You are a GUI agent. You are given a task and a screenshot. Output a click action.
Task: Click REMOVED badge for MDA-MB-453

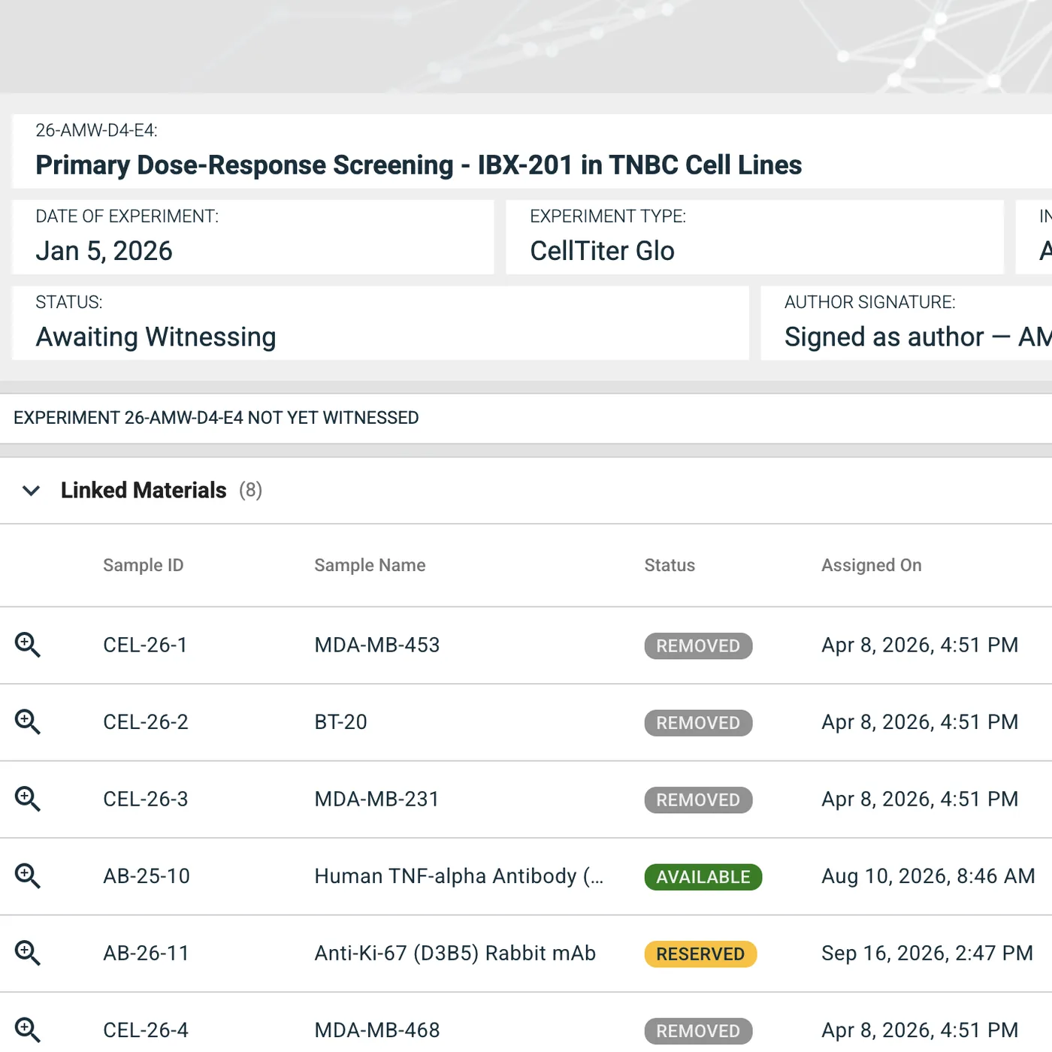click(x=698, y=645)
